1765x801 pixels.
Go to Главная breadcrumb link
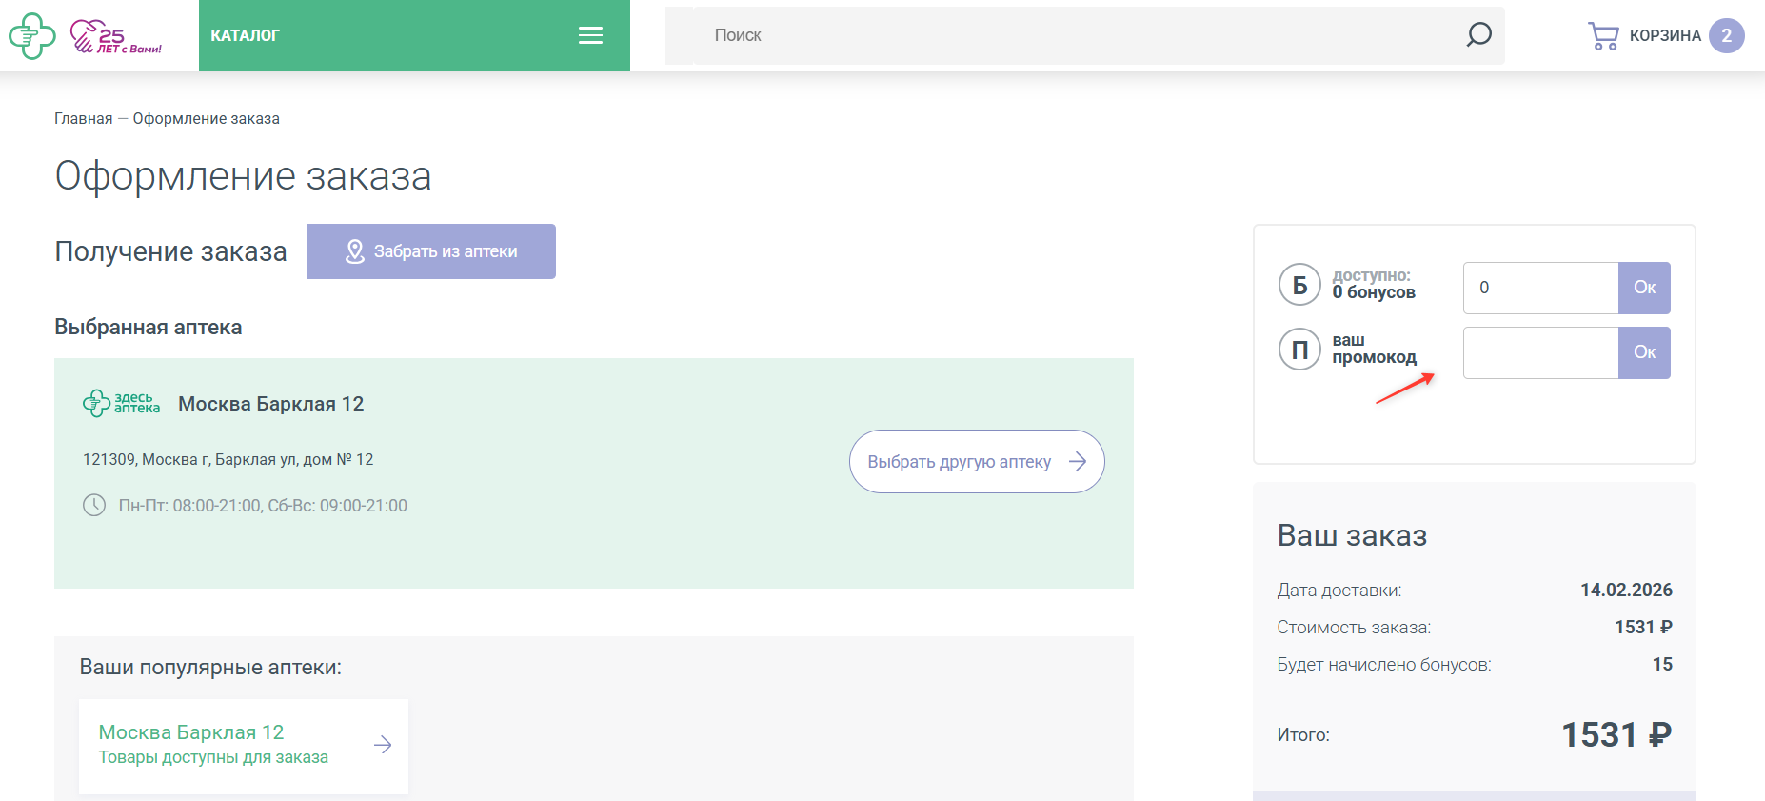coord(83,118)
